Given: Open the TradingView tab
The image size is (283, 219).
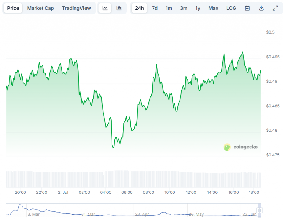Looking at the screenshot, I should tap(76, 8).
